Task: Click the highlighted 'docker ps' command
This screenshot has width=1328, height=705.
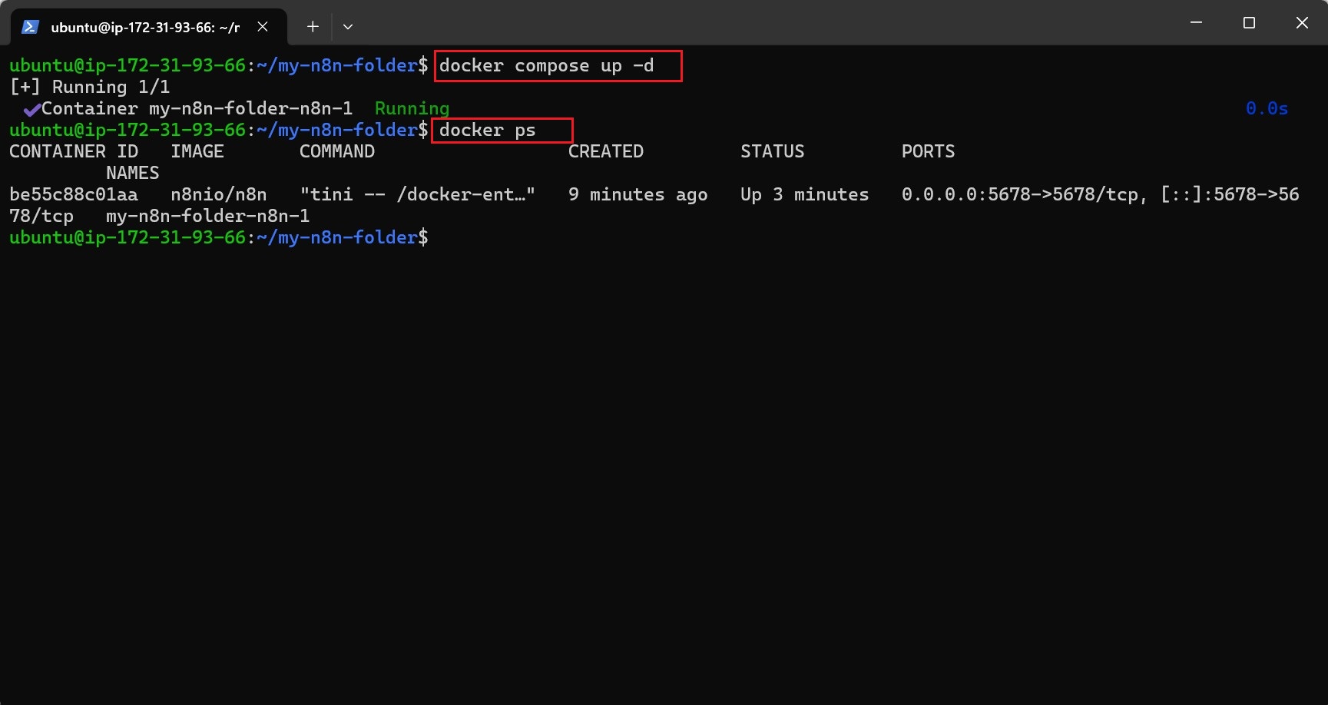Action: click(487, 131)
